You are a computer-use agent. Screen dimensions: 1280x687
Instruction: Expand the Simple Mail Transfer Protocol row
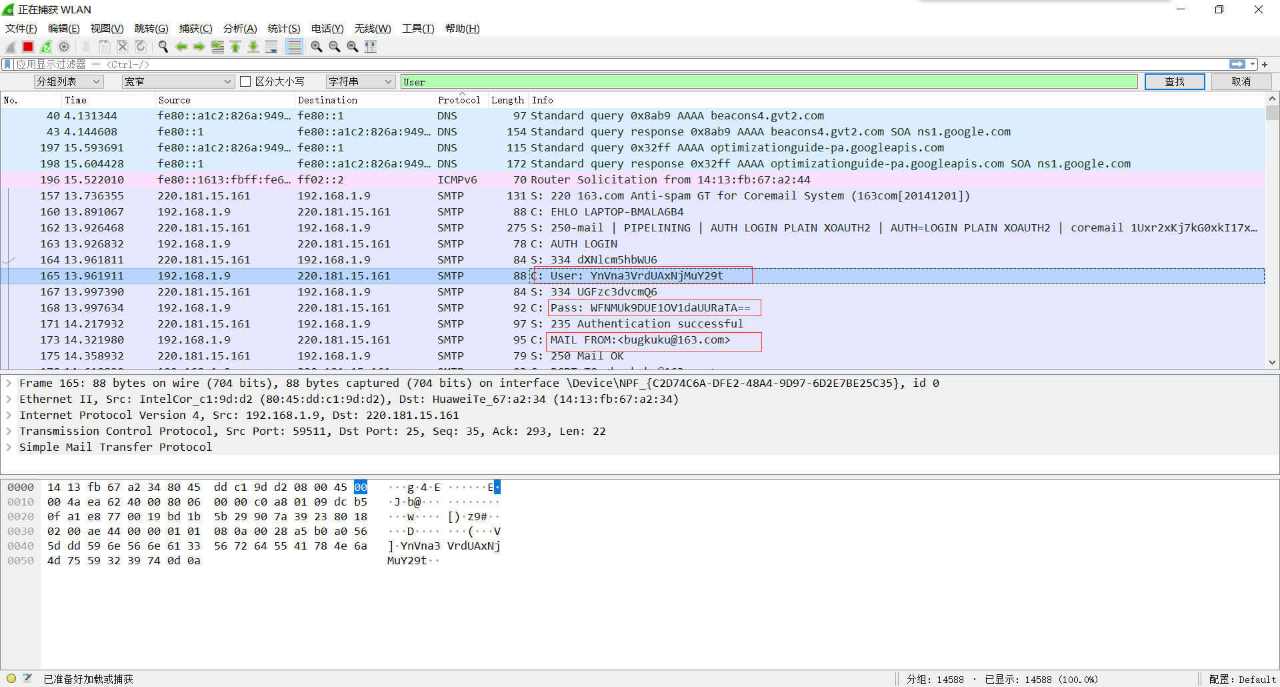tap(9, 447)
